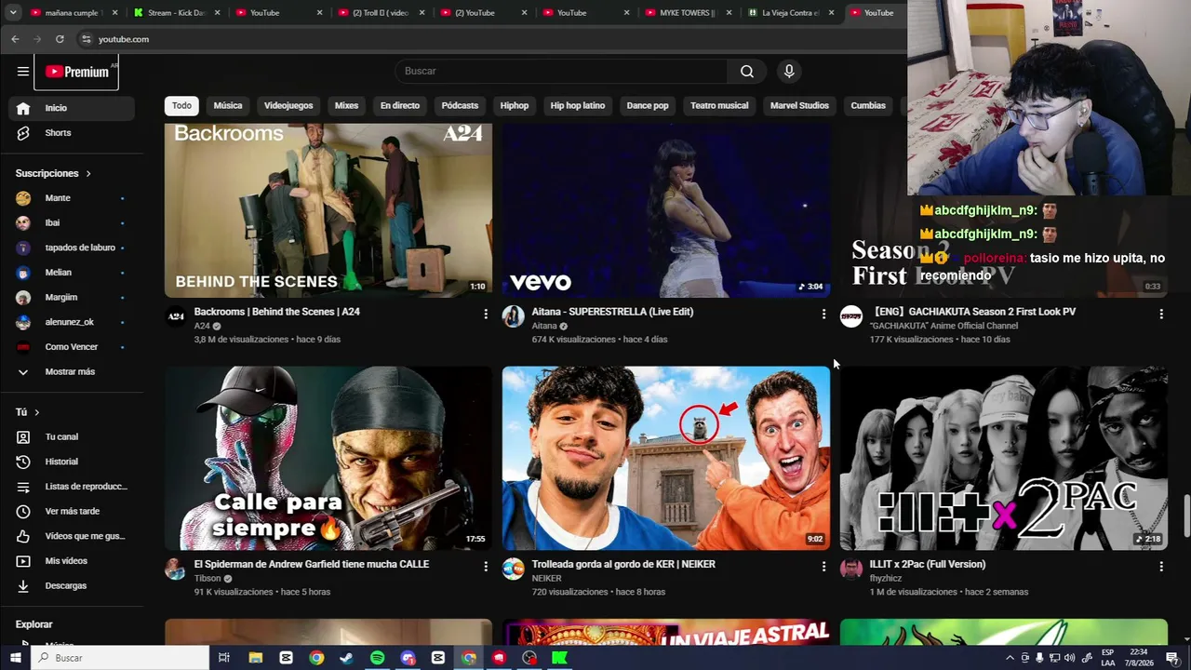
Task: Open options menu for Trolleada gorda video
Action: (823, 567)
